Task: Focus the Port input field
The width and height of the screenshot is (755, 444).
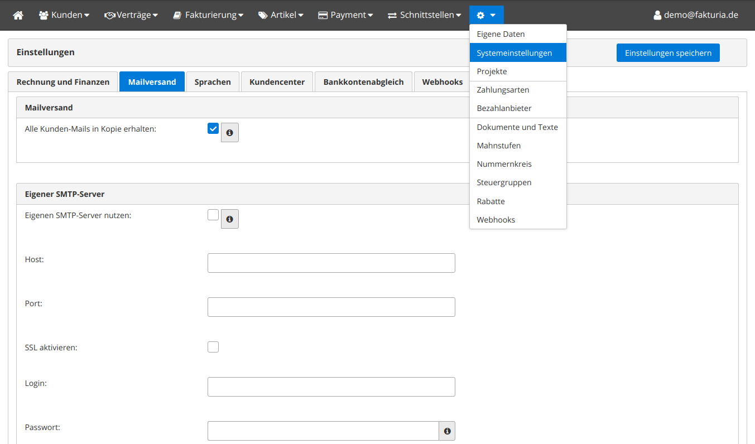Action: 331,307
